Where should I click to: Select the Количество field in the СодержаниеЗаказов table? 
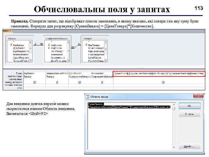click(57, 54)
